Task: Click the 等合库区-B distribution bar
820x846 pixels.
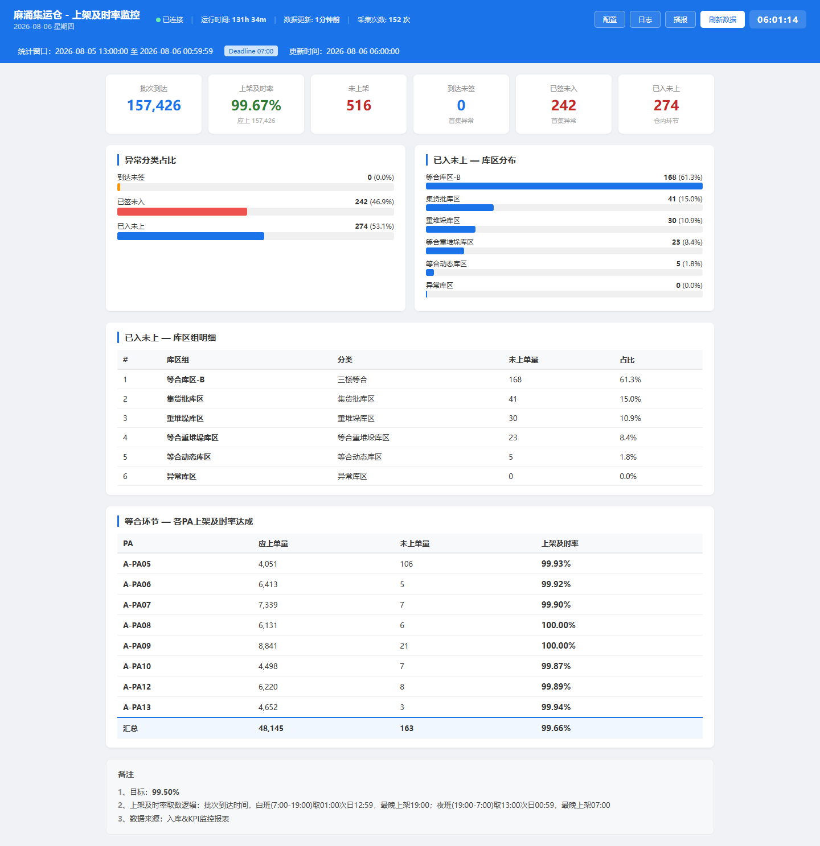Action: pos(564,186)
